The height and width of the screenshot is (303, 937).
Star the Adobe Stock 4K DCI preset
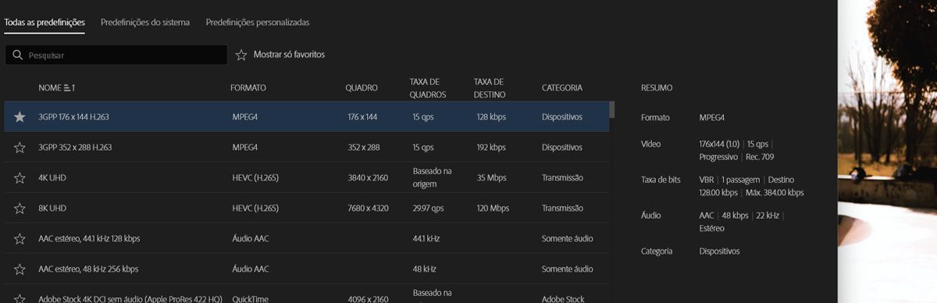20,298
